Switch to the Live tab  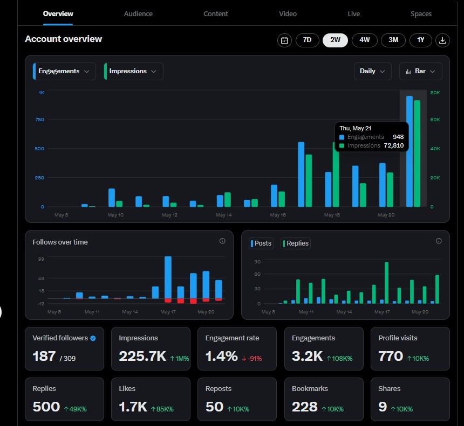click(x=353, y=14)
